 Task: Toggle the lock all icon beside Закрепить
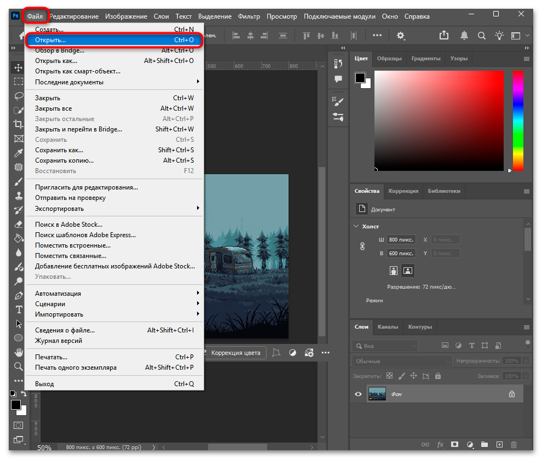pyautogui.click(x=438, y=376)
